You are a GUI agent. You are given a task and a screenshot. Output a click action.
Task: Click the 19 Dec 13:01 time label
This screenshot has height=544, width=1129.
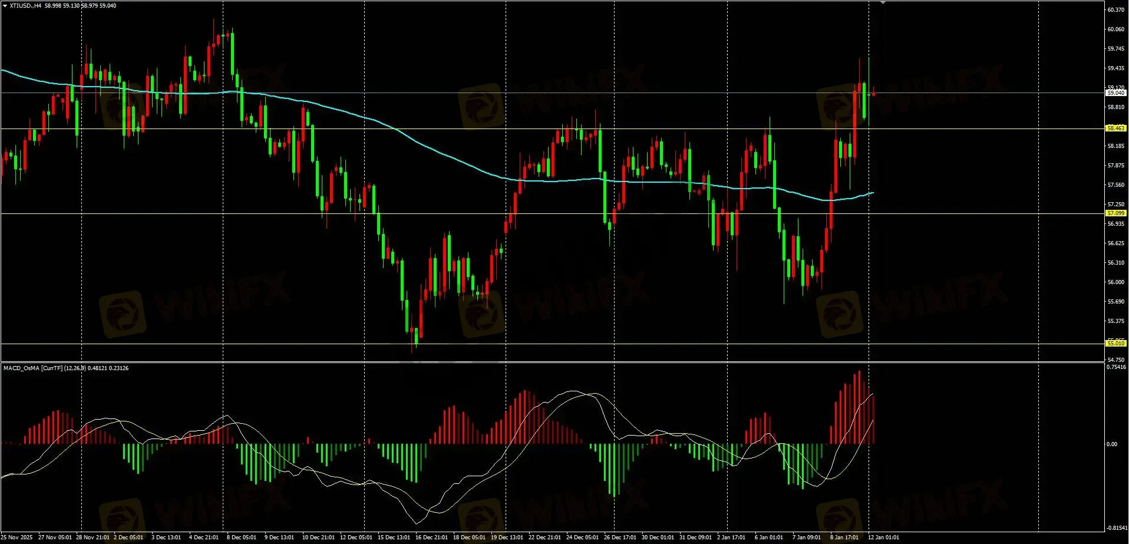pyautogui.click(x=507, y=538)
